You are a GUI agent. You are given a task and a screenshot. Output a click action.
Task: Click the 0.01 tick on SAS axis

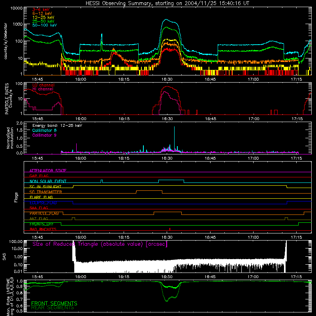click(x=18, y=271)
